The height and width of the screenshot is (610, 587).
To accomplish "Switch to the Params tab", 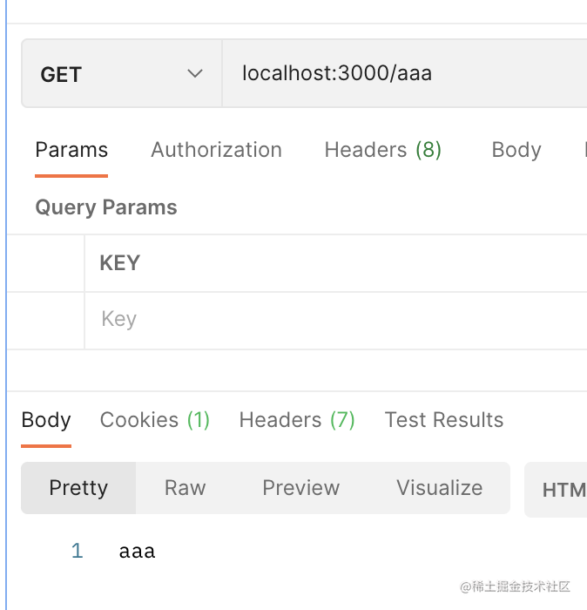I will [71, 150].
